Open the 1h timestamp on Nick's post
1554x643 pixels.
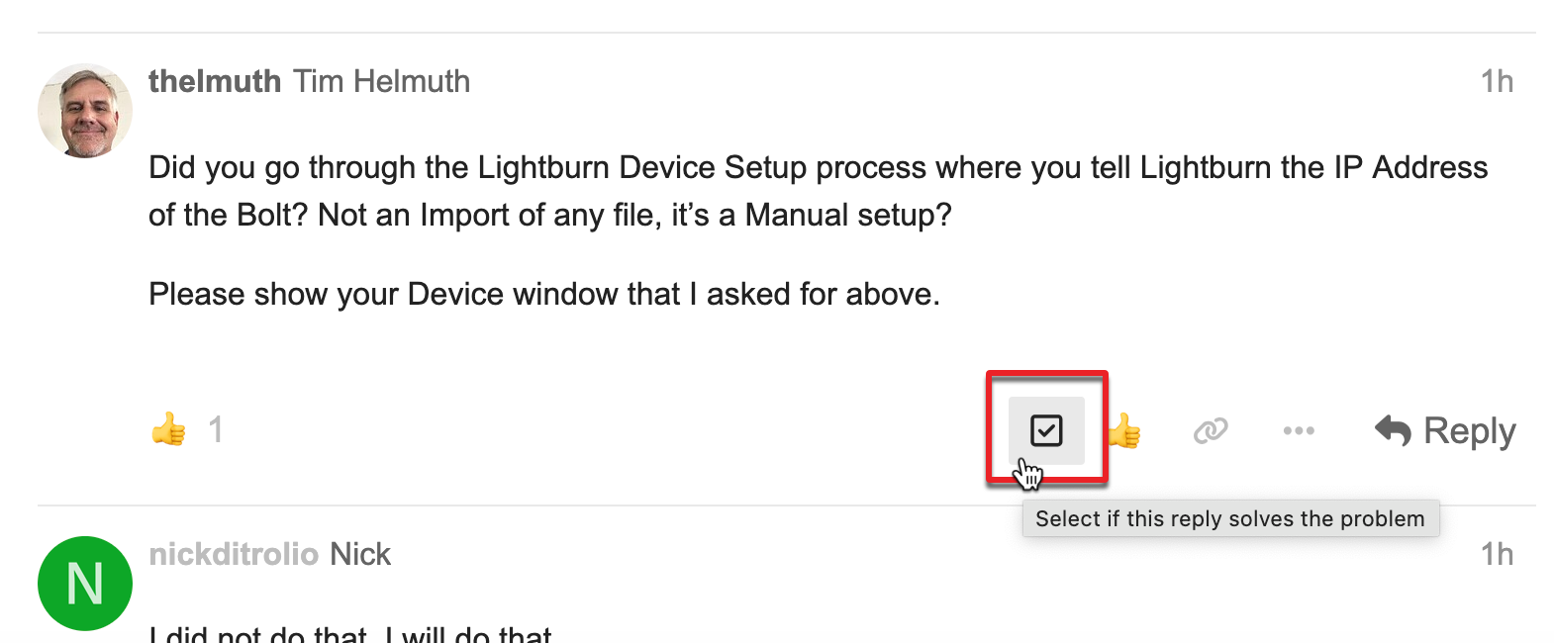coord(1498,554)
